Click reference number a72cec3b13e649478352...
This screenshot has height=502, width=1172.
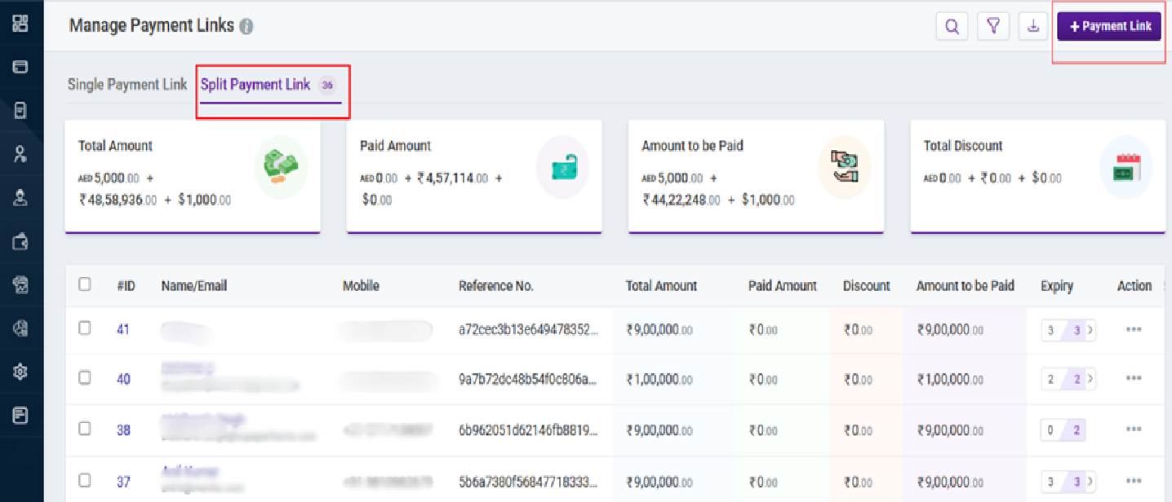(529, 329)
